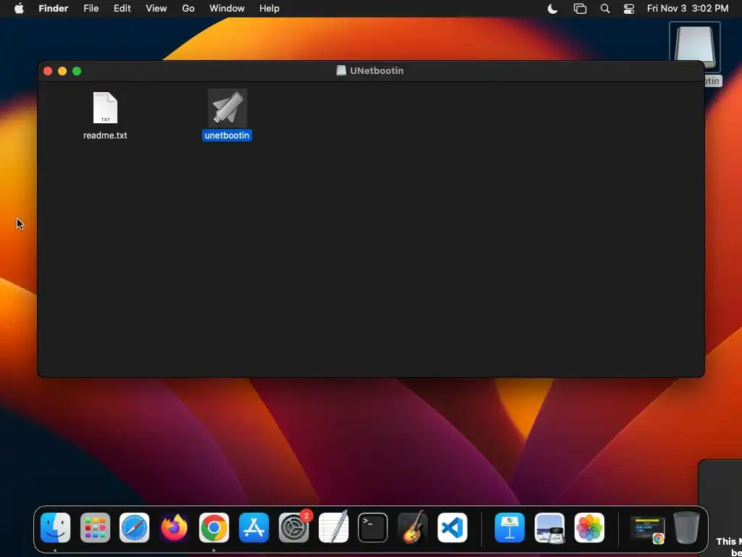
Task: Open the File menu
Action: [91, 9]
